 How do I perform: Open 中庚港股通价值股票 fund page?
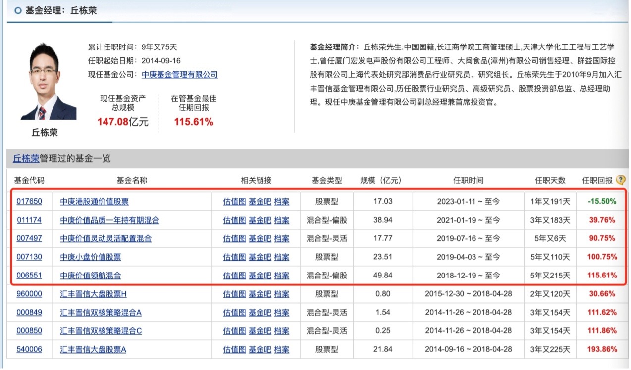(x=95, y=201)
